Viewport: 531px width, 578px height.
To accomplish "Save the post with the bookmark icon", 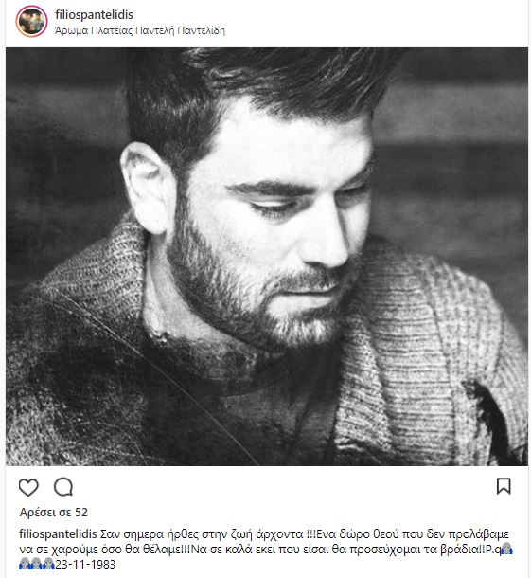I will [504, 486].
